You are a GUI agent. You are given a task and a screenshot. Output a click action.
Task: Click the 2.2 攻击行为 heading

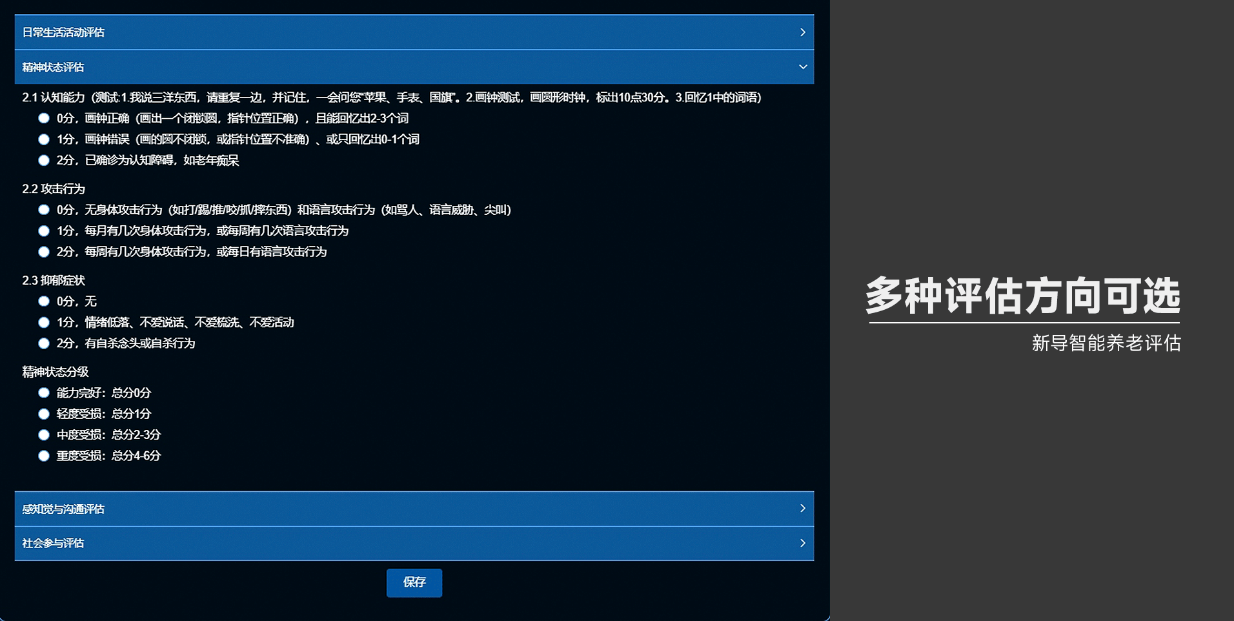(x=54, y=189)
